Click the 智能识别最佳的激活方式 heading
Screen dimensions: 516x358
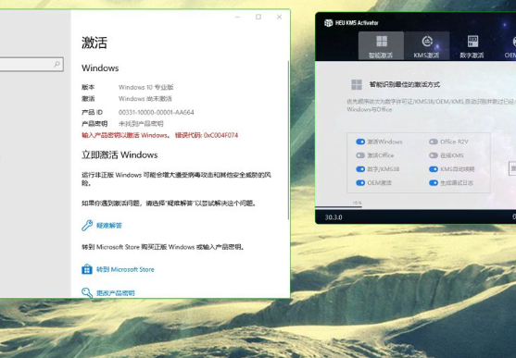(x=405, y=84)
